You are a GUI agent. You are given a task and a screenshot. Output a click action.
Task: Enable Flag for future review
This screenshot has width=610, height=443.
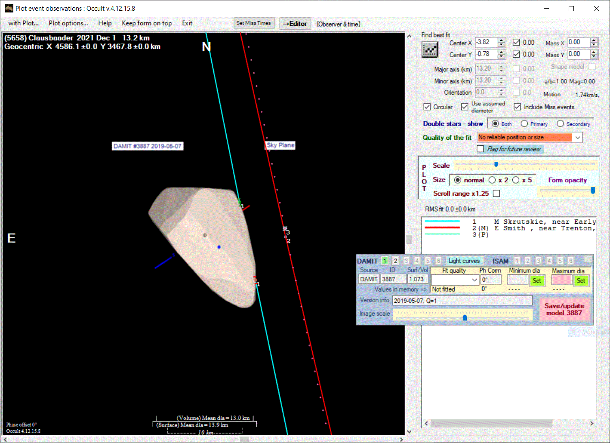481,149
